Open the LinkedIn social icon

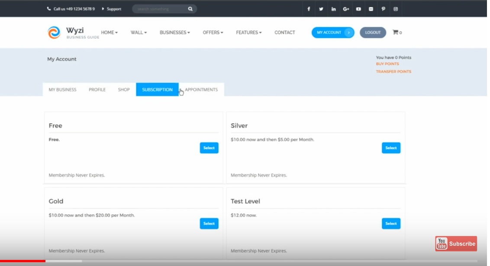333,9
